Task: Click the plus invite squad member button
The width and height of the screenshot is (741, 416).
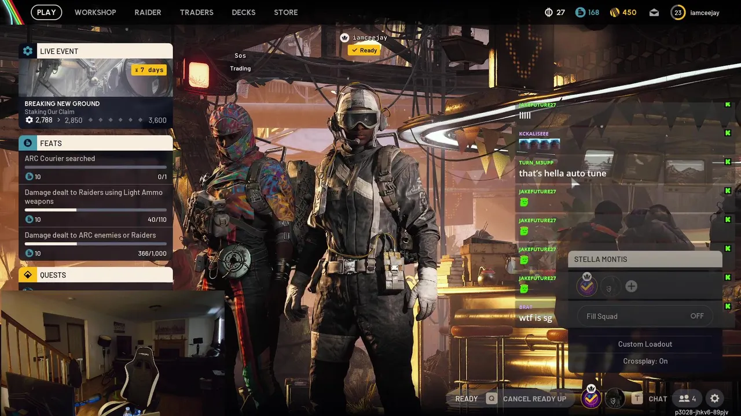Action: (x=631, y=286)
